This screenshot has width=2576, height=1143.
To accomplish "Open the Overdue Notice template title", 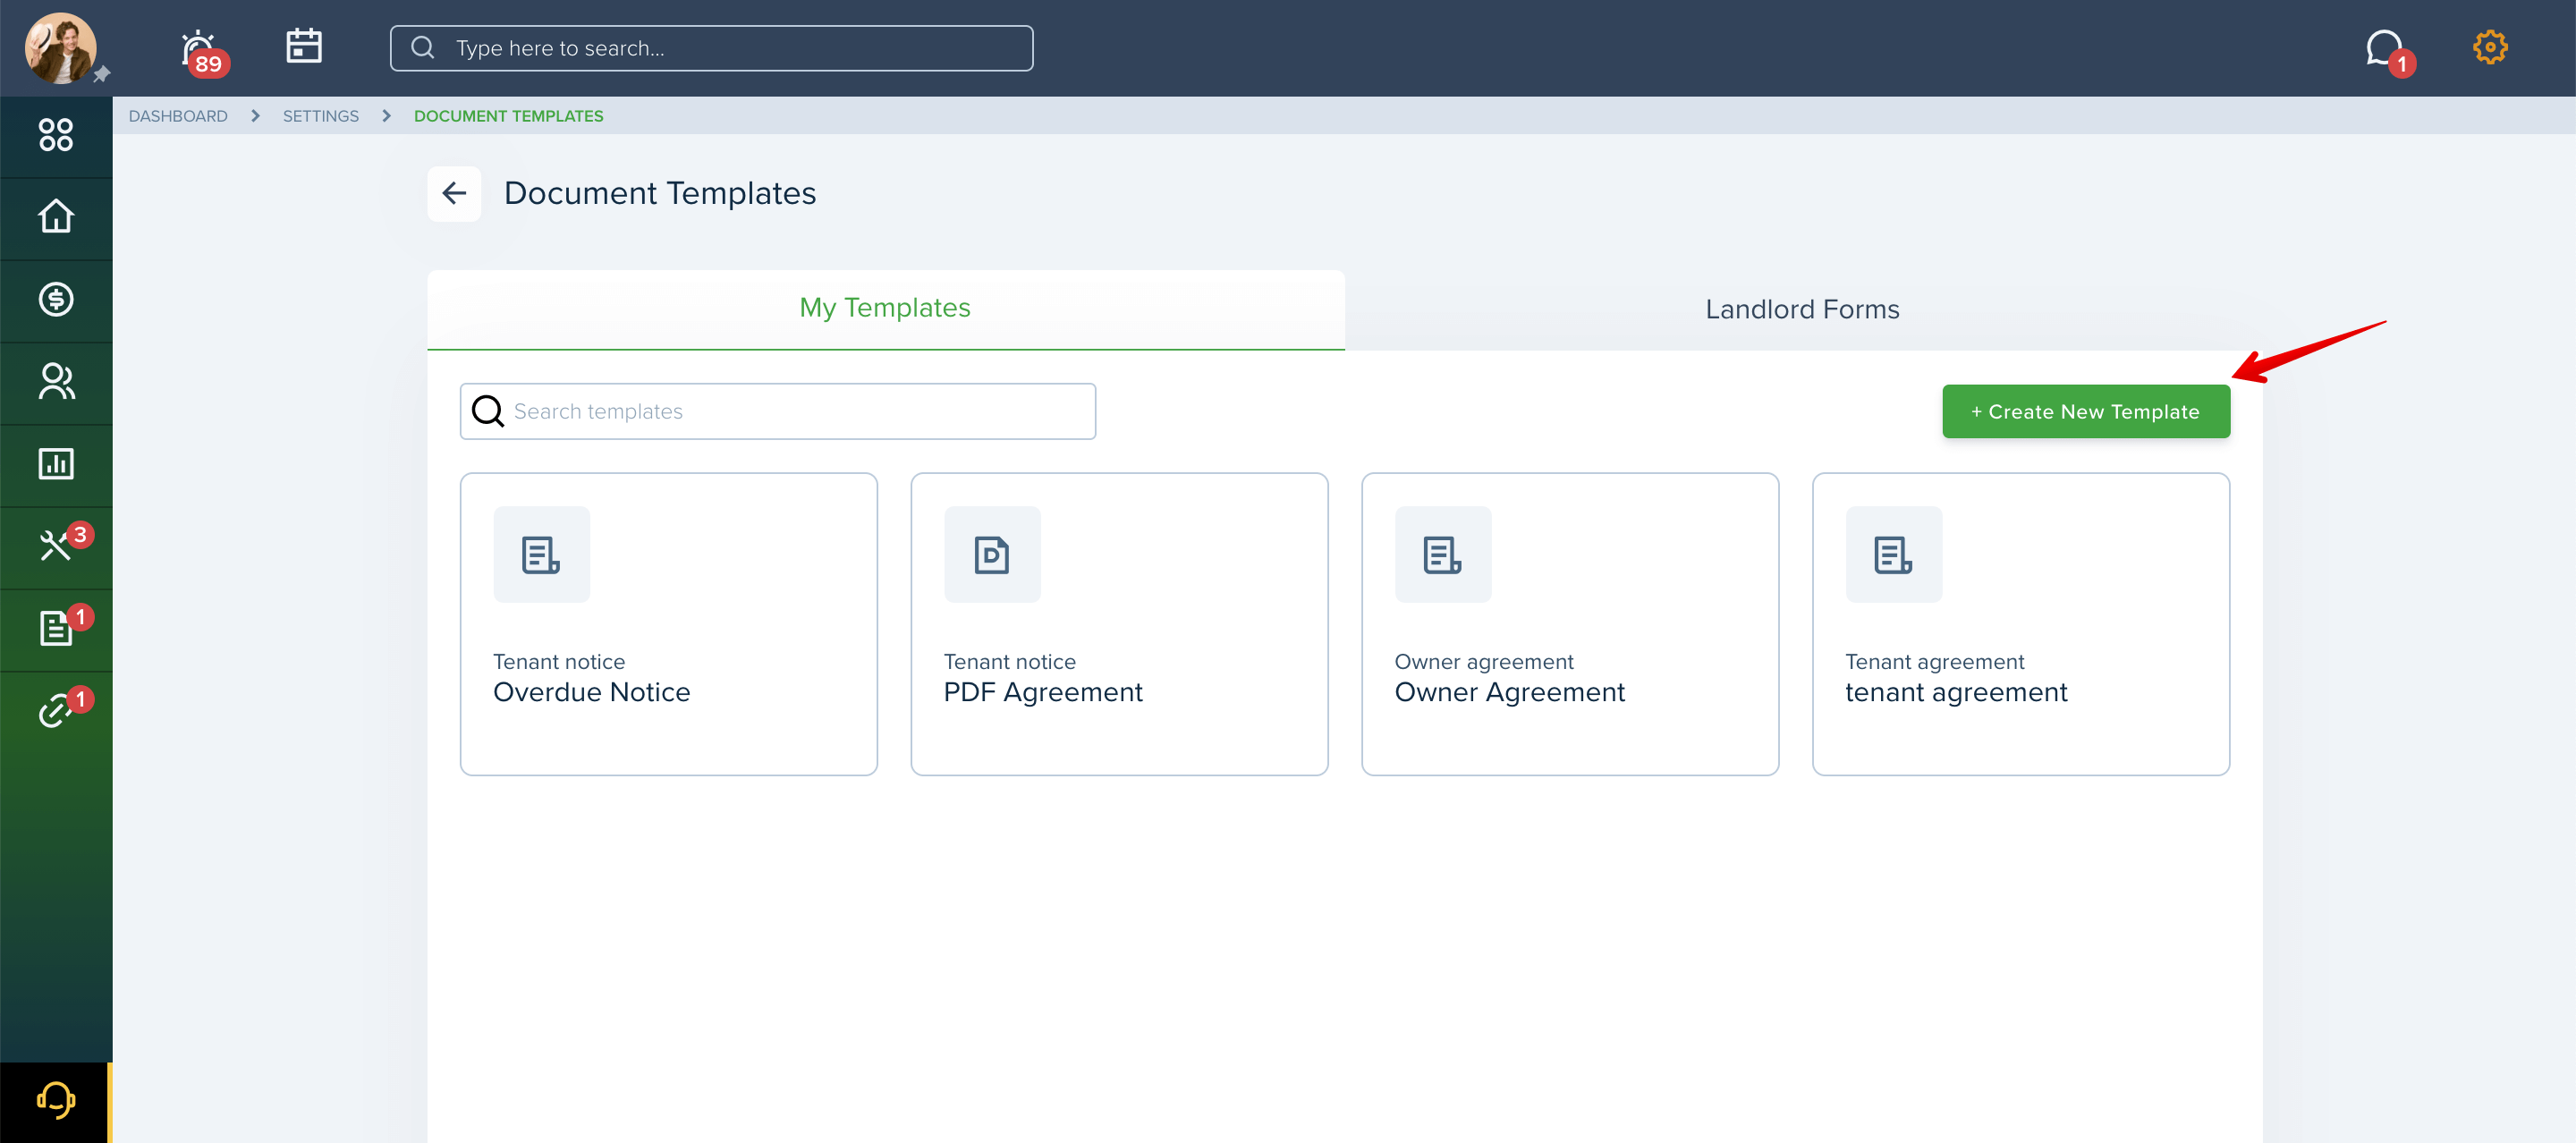I will 591,692.
